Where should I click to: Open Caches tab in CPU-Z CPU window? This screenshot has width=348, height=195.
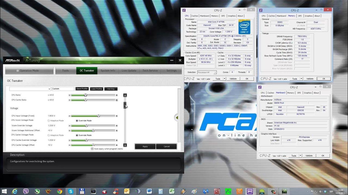click(195, 16)
